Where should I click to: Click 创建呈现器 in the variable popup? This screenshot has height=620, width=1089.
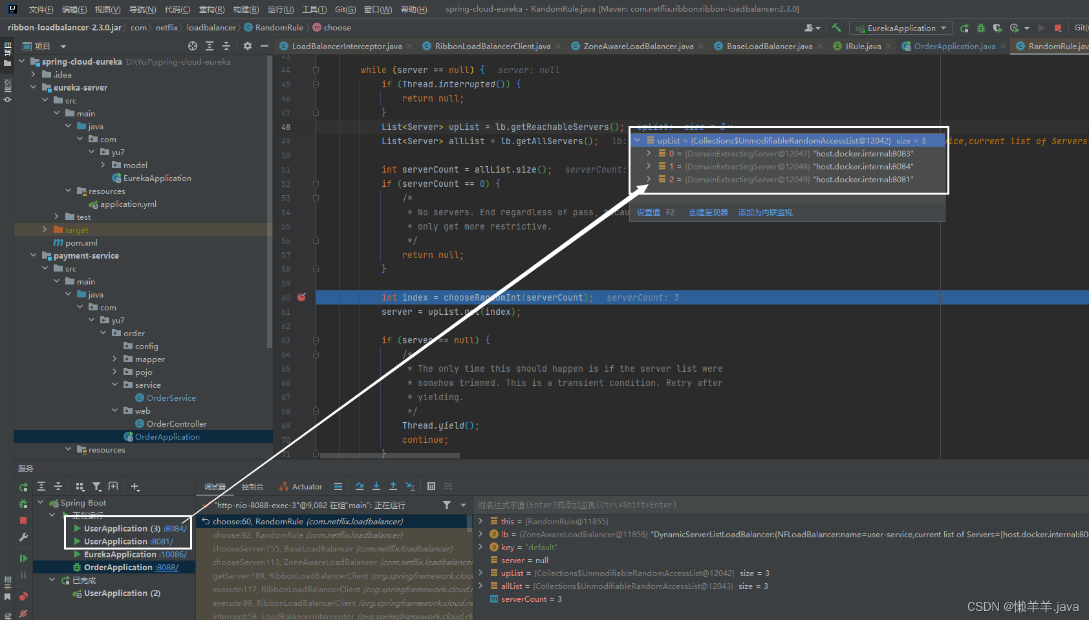708,212
